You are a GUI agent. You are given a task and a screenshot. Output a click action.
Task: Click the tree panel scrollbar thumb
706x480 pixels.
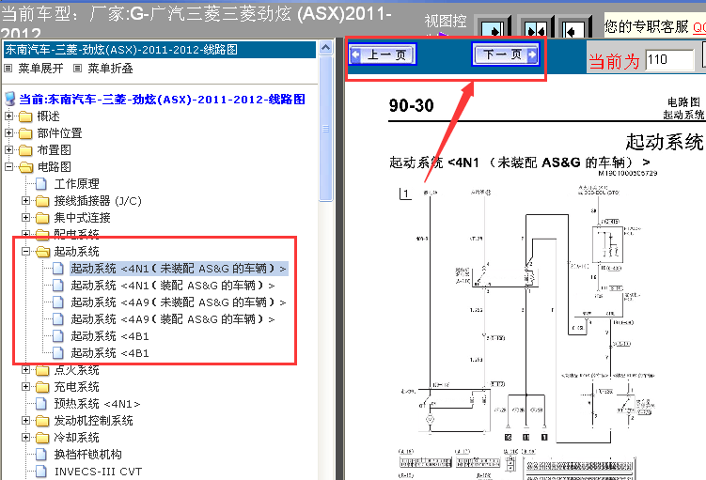325,129
